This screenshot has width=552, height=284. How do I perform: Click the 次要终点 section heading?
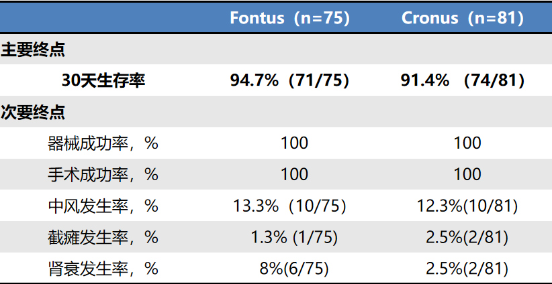coord(33,112)
